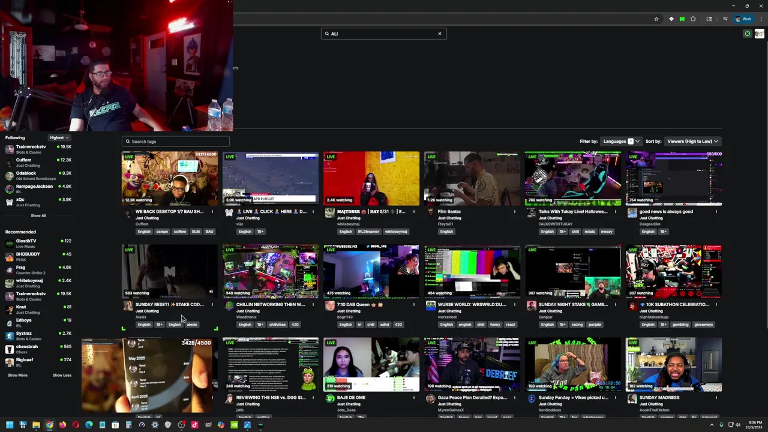Click Show More in Recommended
This screenshot has height=432, width=768.
tap(17, 375)
